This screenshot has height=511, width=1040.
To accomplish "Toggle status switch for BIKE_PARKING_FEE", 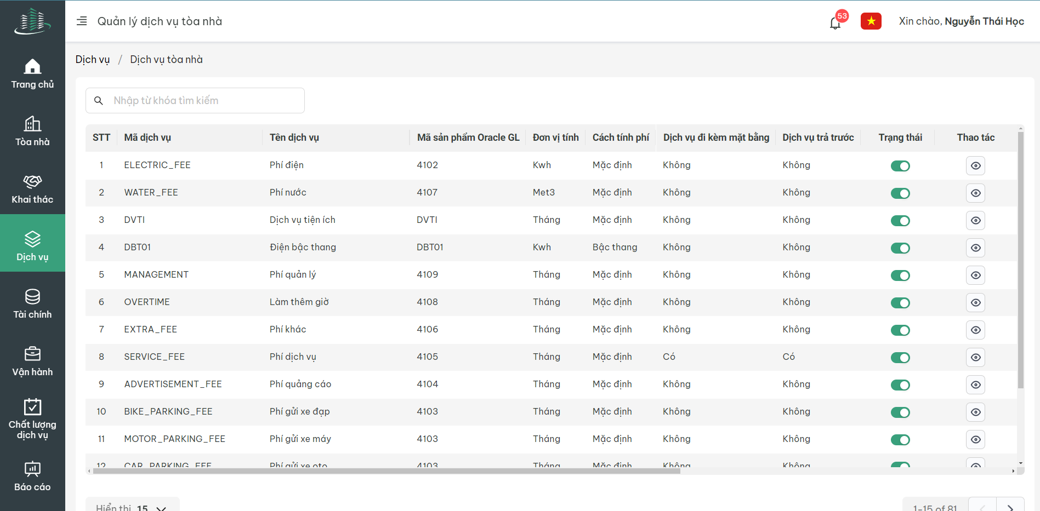I will pyautogui.click(x=900, y=412).
